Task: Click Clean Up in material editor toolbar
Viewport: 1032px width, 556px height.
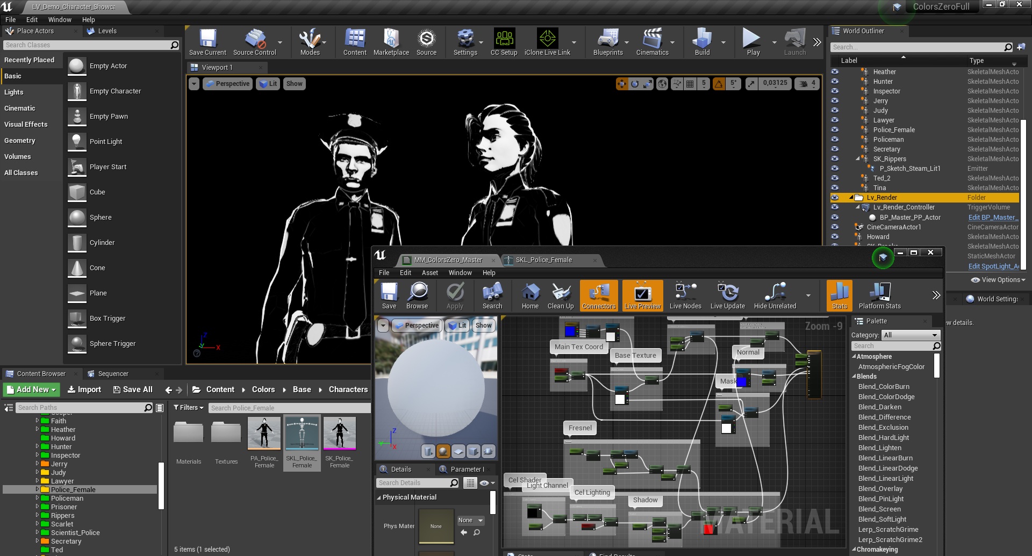Action: [x=561, y=296]
